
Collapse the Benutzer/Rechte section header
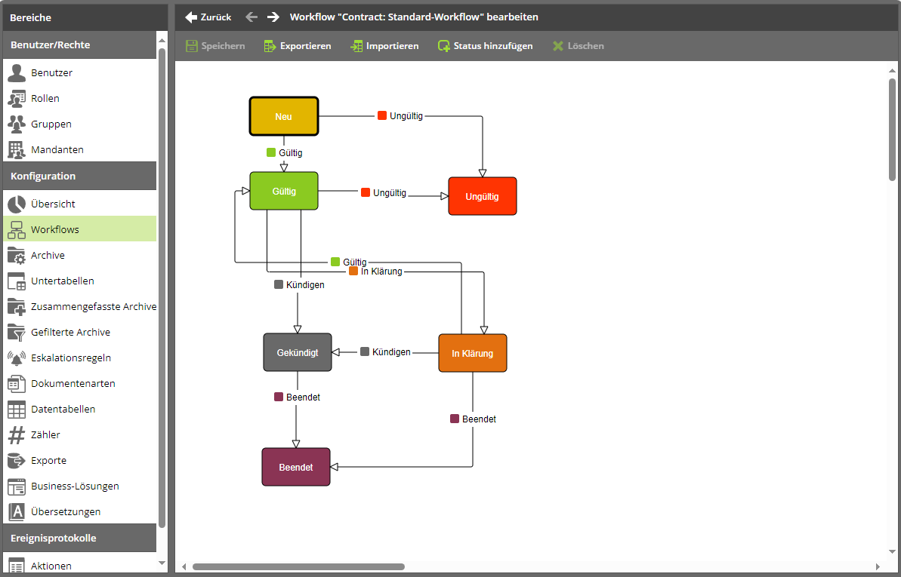[x=79, y=45]
